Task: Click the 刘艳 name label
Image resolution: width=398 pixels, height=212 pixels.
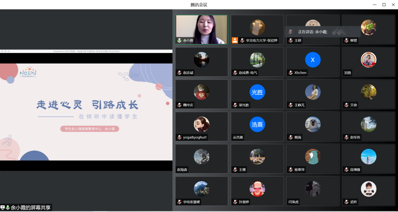Action: (x=347, y=73)
